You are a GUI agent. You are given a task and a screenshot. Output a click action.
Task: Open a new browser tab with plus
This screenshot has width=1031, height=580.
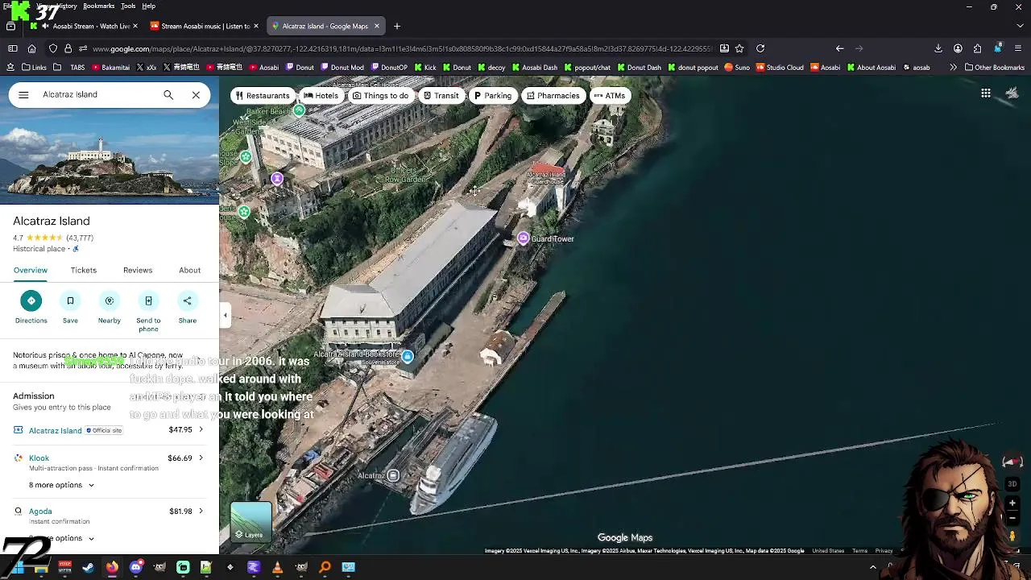[397, 26]
